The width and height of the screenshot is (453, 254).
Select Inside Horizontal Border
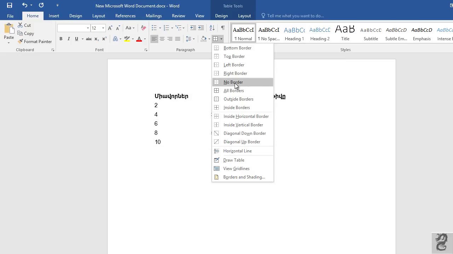point(243,116)
